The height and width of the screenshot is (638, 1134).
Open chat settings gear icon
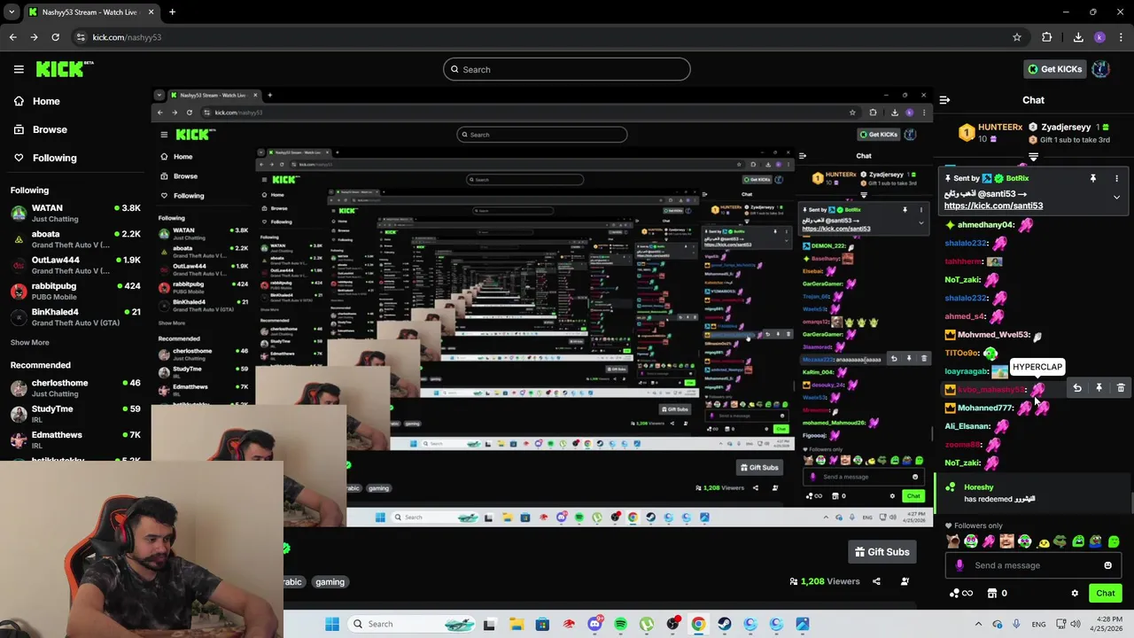click(x=1075, y=594)
